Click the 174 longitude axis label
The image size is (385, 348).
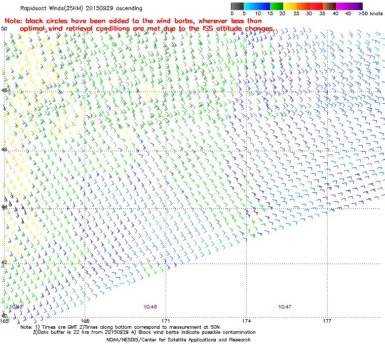pos(247,321)
